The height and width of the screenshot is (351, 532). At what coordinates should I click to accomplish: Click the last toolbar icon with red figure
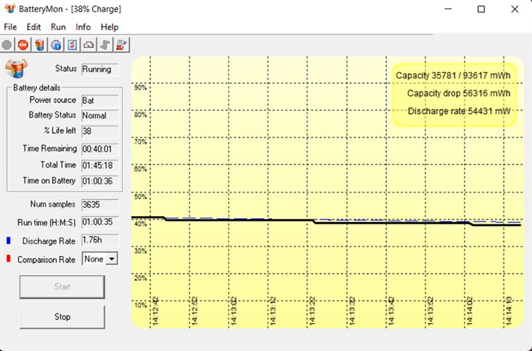pos(122,45)
